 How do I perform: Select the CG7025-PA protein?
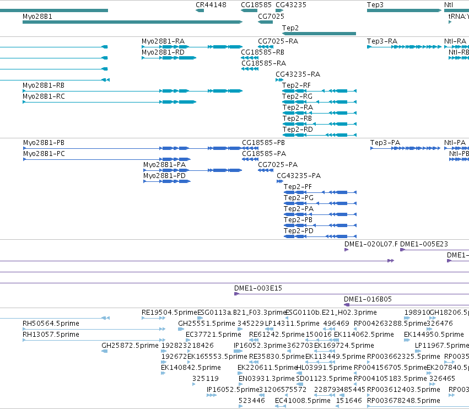[x=266, y=170]
